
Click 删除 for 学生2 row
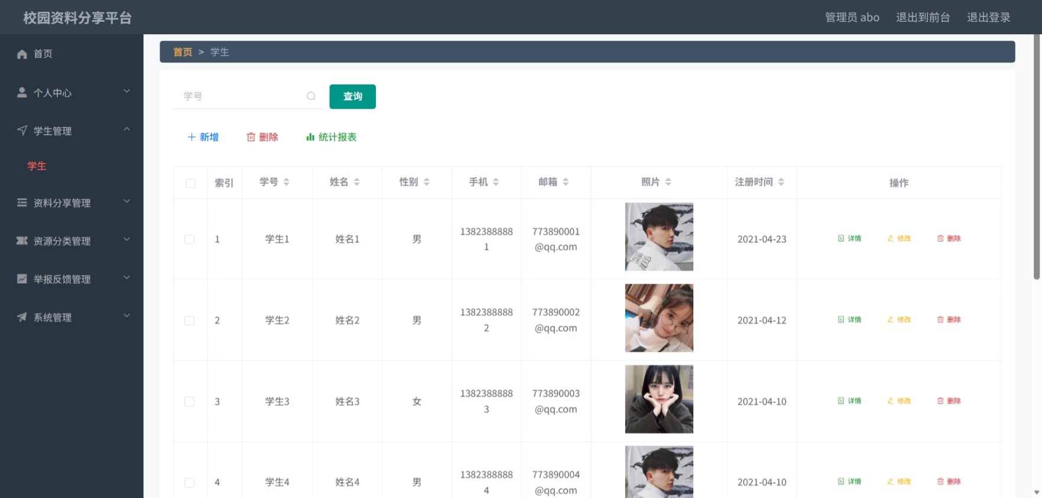(x=949, y=319)
